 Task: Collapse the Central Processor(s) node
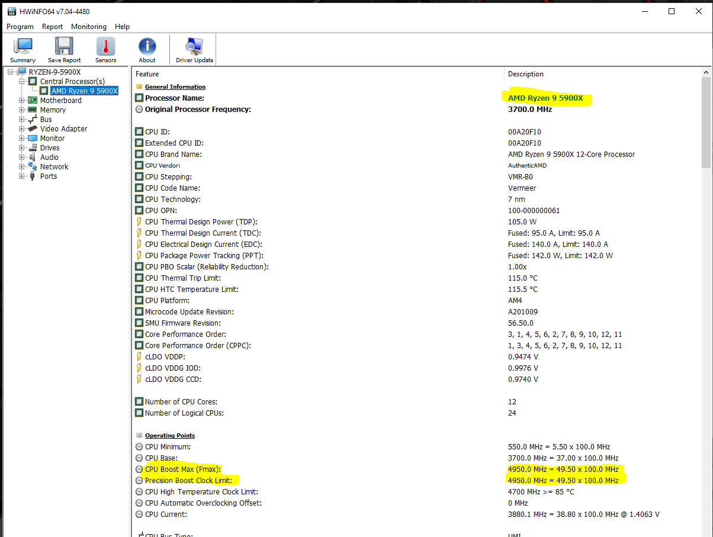pos(22,81)
